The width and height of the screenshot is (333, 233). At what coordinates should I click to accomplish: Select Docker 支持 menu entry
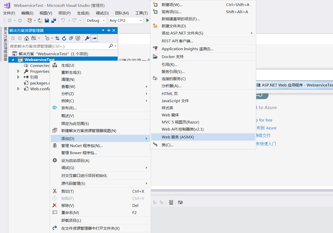[203, 57]
